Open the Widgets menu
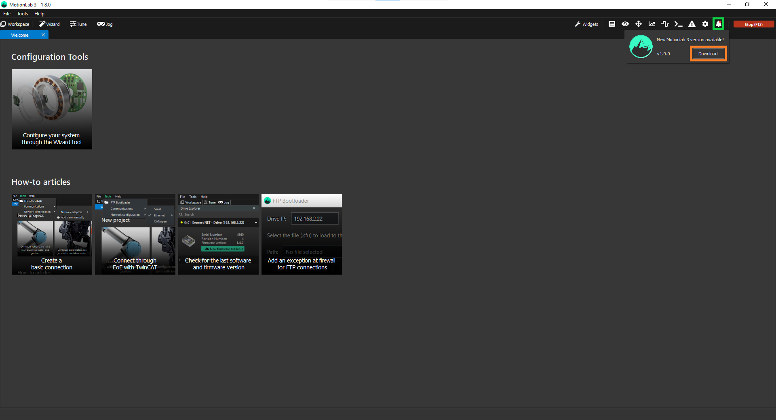The height and width of the screenshot is (420, 776). point(586,24)
